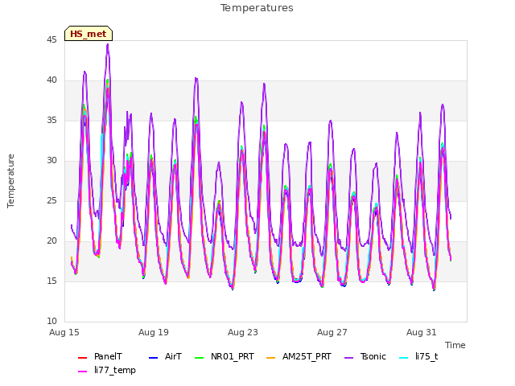This screenshot has width=515, height=386.
Task: Toggle the Tsonic legend entry
Action: pyautogui.click(x=365, y=357)
